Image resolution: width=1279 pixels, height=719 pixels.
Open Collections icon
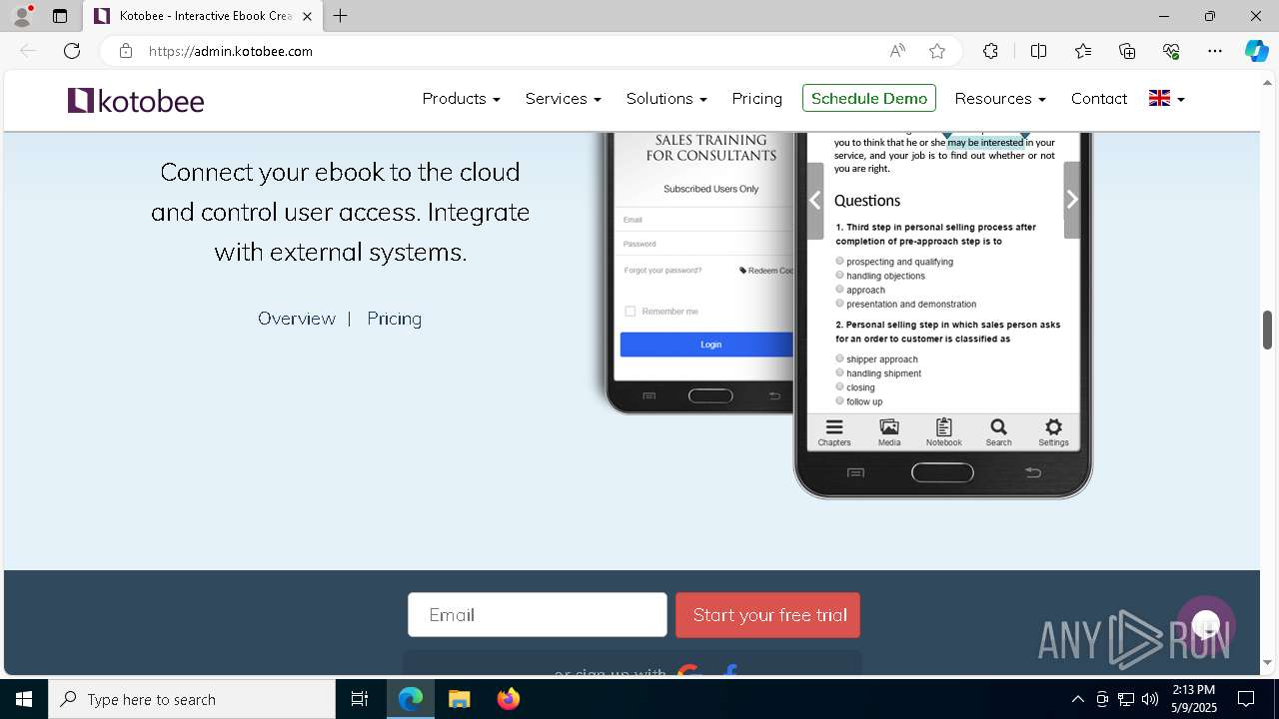coord(1127,51)
